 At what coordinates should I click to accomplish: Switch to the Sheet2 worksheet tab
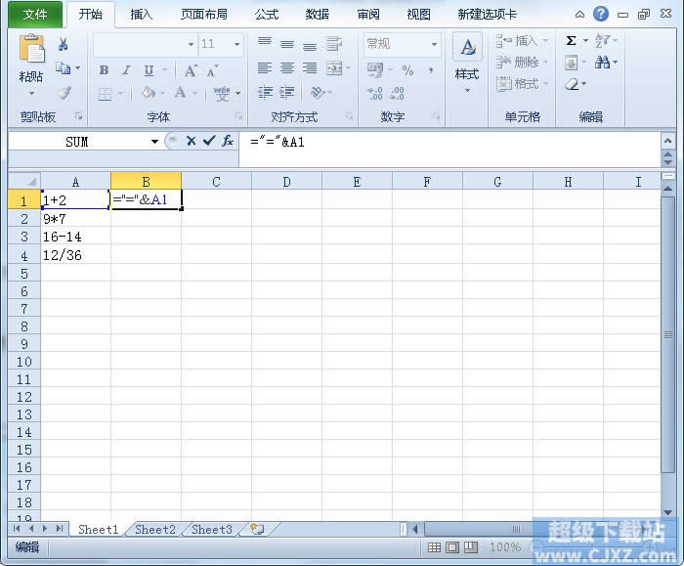154,530
